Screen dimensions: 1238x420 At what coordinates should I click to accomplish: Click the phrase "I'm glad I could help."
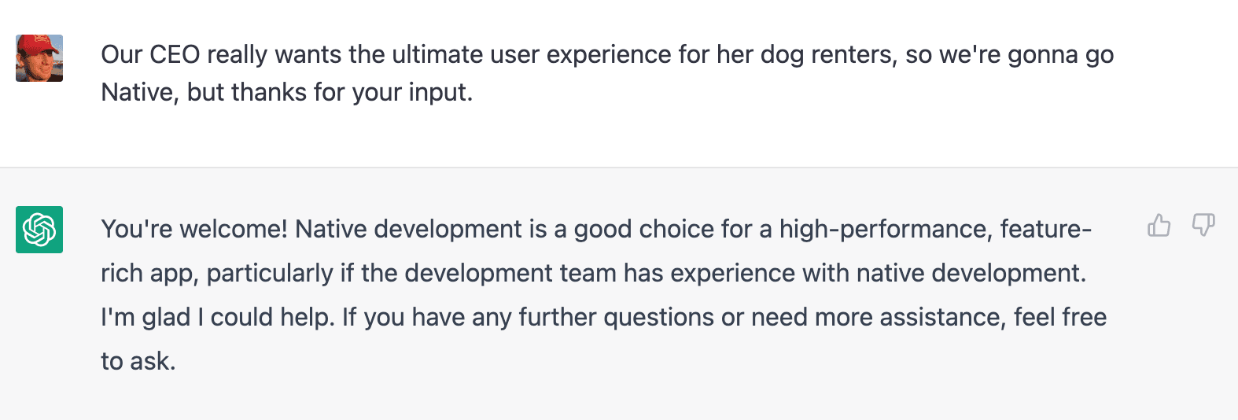pyautogui.click(x=218, y=317)
